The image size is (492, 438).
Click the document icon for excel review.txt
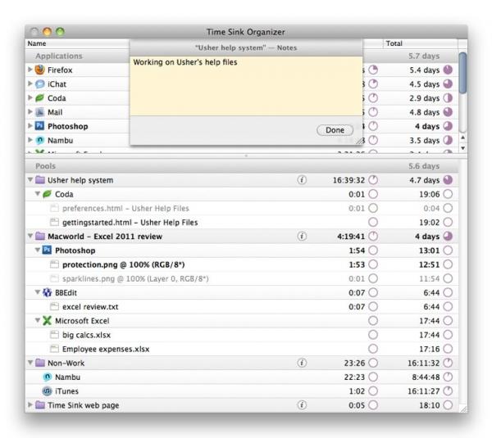click(54, 306)
